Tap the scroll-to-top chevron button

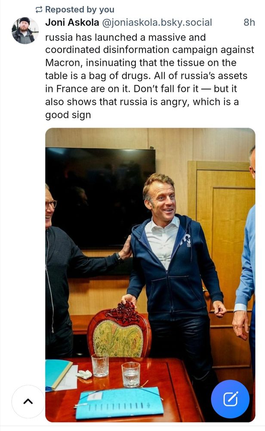click(28, 402)
